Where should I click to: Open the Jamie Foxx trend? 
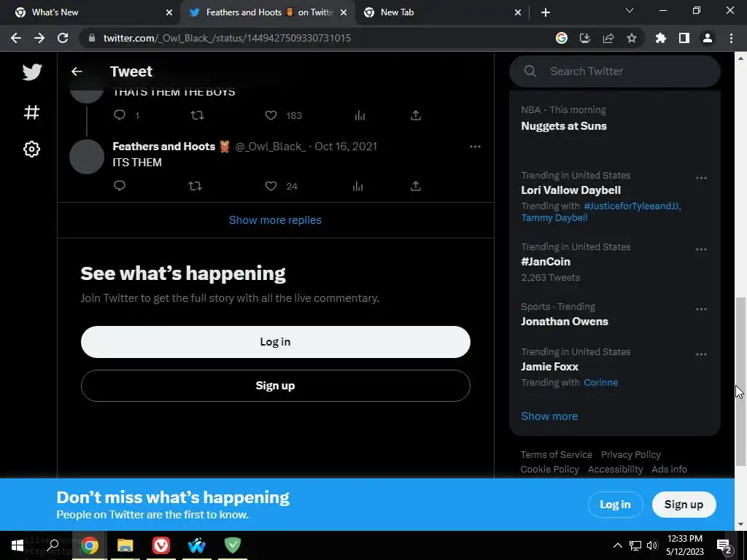(549, 367)
